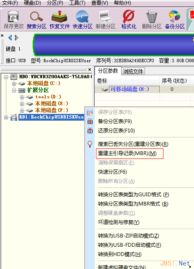
Task: Click the 备份分区表 menu icon
Action: point(90,121)
